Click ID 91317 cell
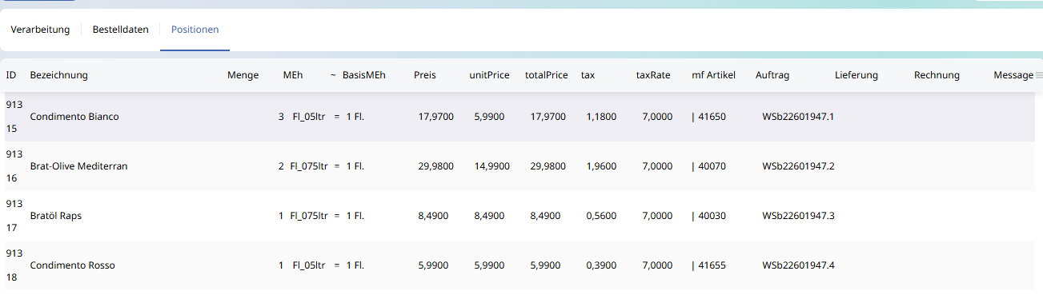The width and height of the screenshot is (1043, 299). click(x=14, y=216)
